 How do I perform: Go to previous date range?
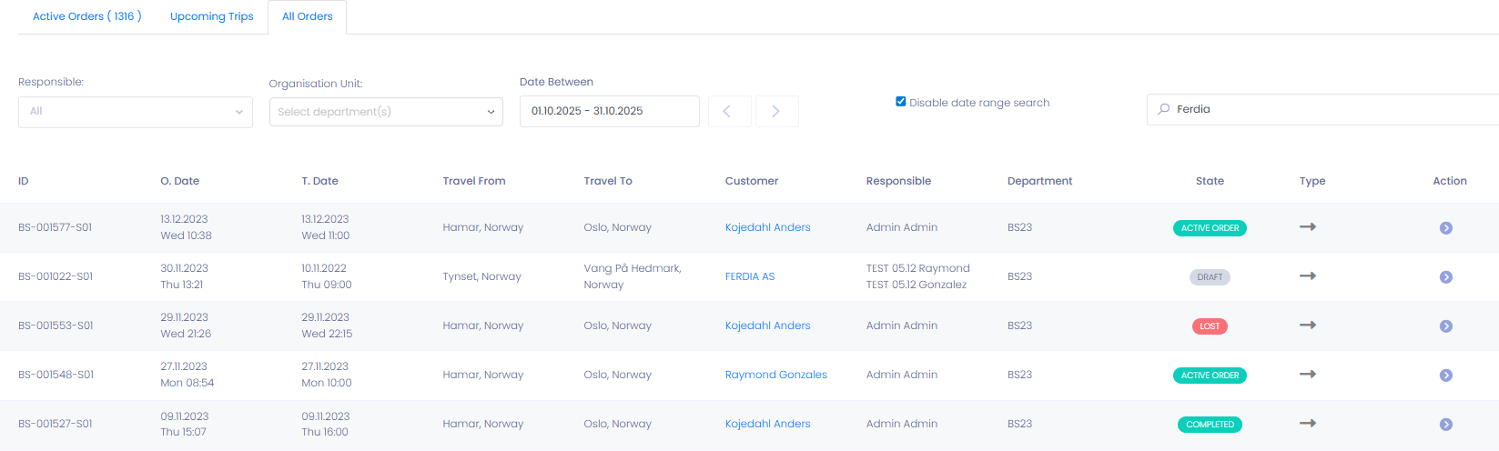[x=728, y=111]
